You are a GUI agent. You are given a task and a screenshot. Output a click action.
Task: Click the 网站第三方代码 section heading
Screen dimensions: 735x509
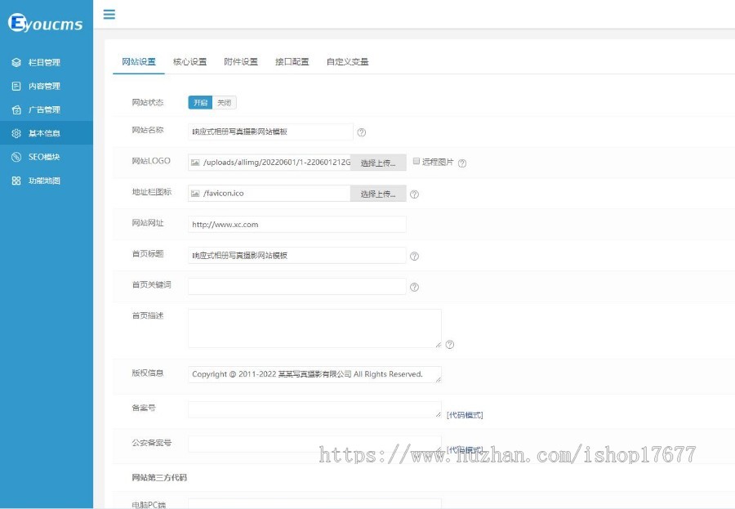coord(159,477)
